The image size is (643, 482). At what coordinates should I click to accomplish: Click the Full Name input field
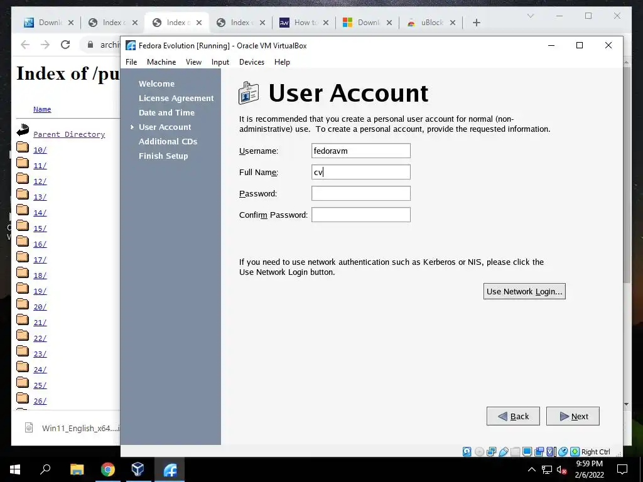(x=361, y=172)
